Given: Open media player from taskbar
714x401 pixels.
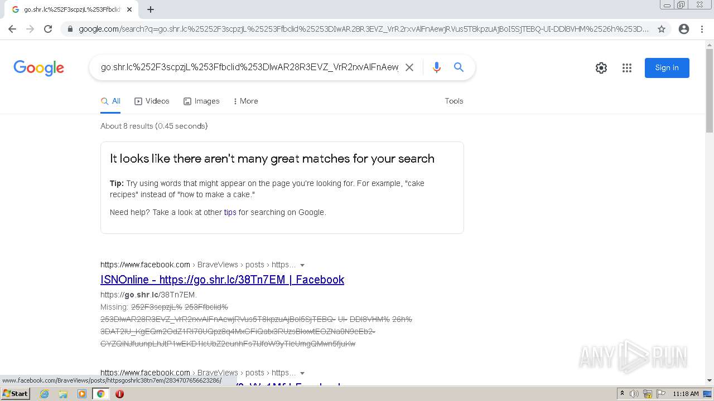Looking at the screenshot, I should coord(82,394).
